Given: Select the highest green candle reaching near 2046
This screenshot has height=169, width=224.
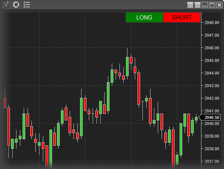Looking at the screenshot, I should 127,66.
